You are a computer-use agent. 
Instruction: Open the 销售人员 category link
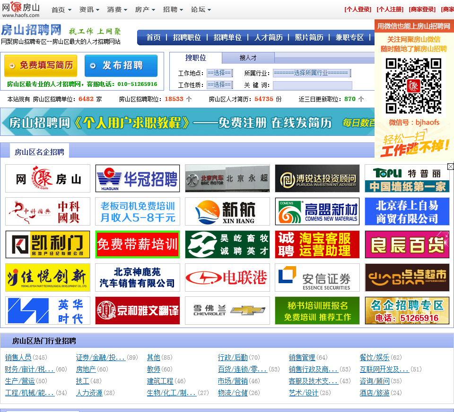[x=18, y=358]
